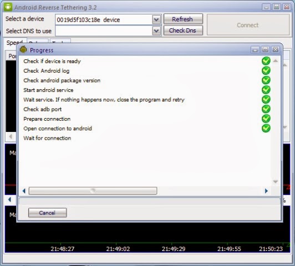This screenshot has width=295, height=266.
Task: Click the green checkmark beside Check if device is ready
Action: pos(266,61)
